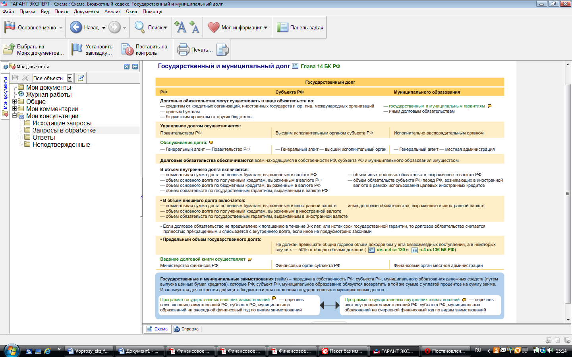The height and width of the screenshot is (357, 572).
Task: Switch to Постановлен... Opera taskbar window
Action: pos(445,351)
